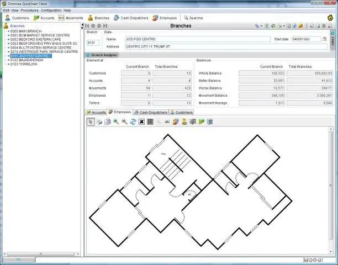Switch to the Employees tab
338x265 pixels.
pyautogui.click(x=120, y=112)
